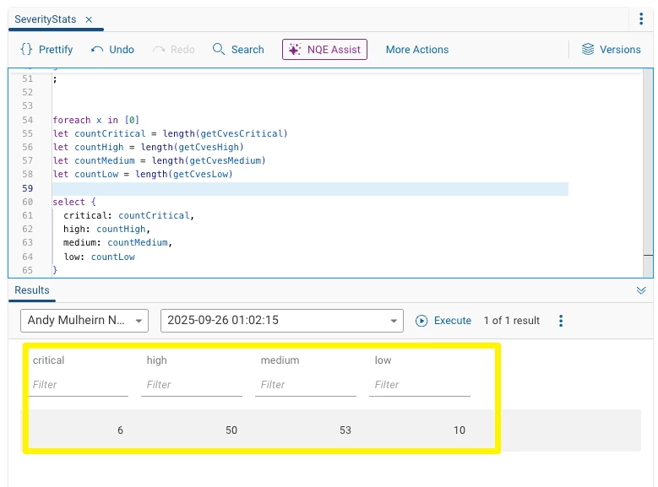The width and height of the screenshot is (658, 487).
Task: Click the snapshot dropdown arrow
Action: point(394,321)
